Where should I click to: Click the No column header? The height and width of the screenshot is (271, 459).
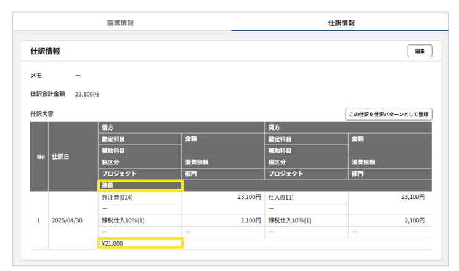click(x=40, y=156)
